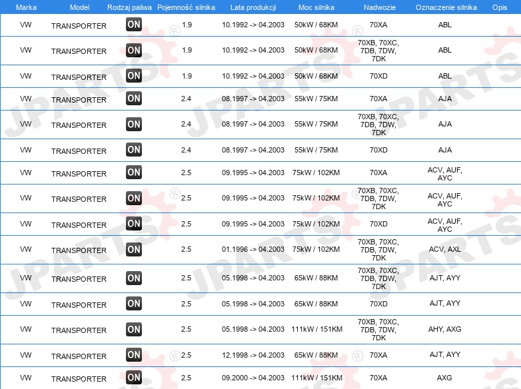Select 'VW' in the ACV, AXL row

(x=25, y=249)
